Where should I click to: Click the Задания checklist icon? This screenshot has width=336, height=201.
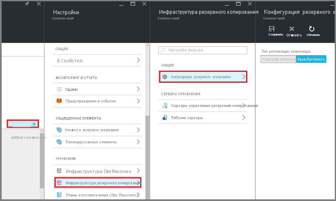point(59,89)
